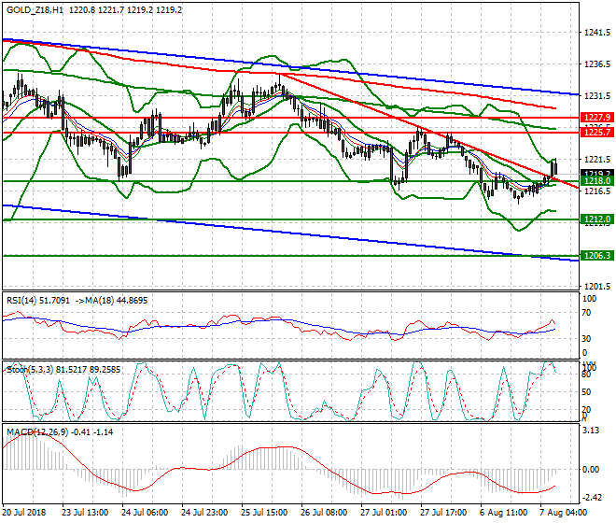Click the MACD scale value 3.13

point(591,431)
